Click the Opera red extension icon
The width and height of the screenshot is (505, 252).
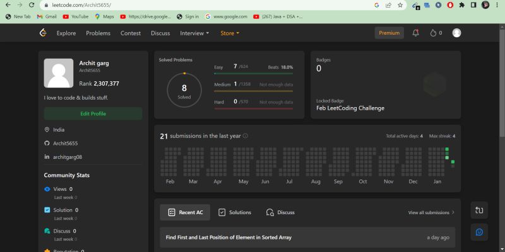[450, 5]
